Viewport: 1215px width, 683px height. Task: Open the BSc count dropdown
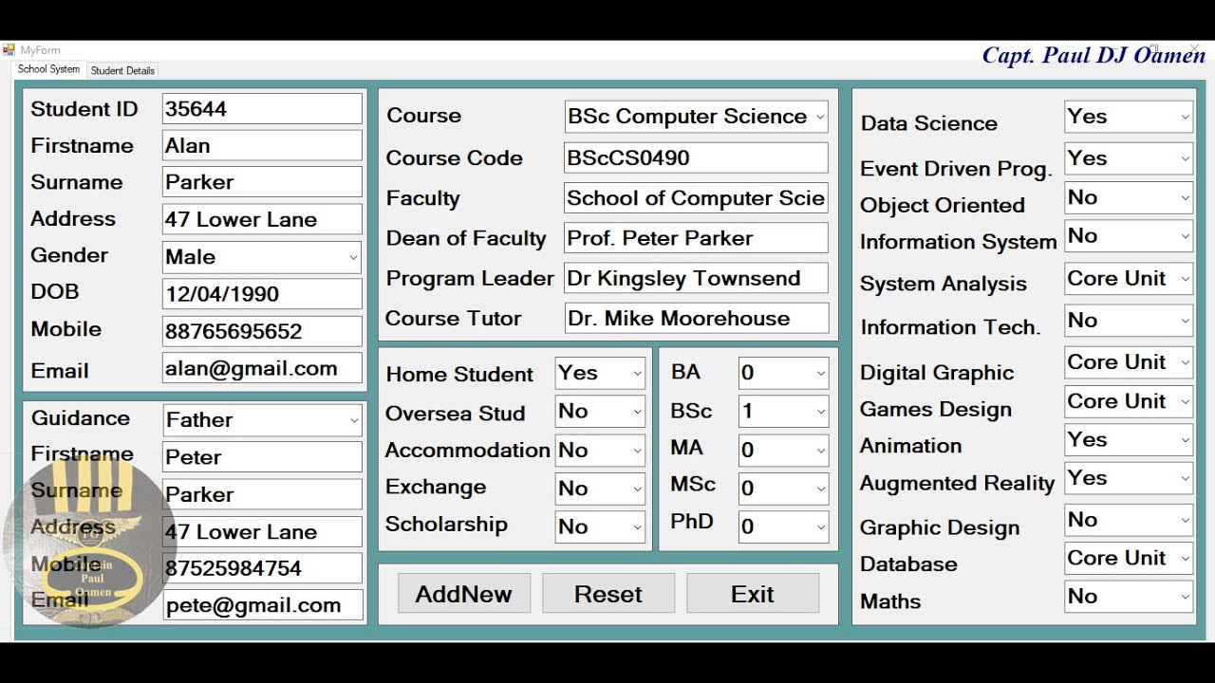click(783, 412)
